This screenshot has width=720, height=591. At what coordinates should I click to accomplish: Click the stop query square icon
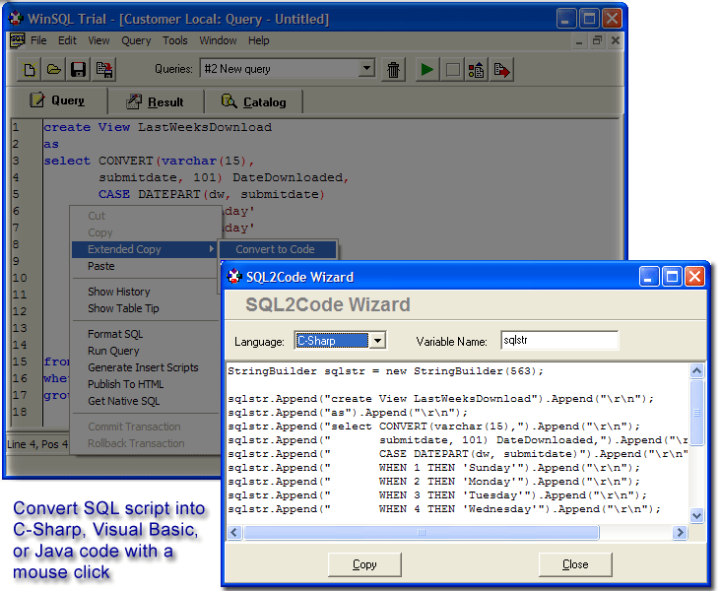(452, 70)
